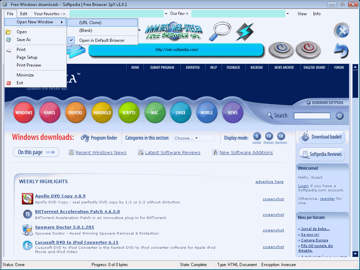Viewport: 360px width, 270px height.
Task: Click the blue lightning bolt icon
Action: 245,32
